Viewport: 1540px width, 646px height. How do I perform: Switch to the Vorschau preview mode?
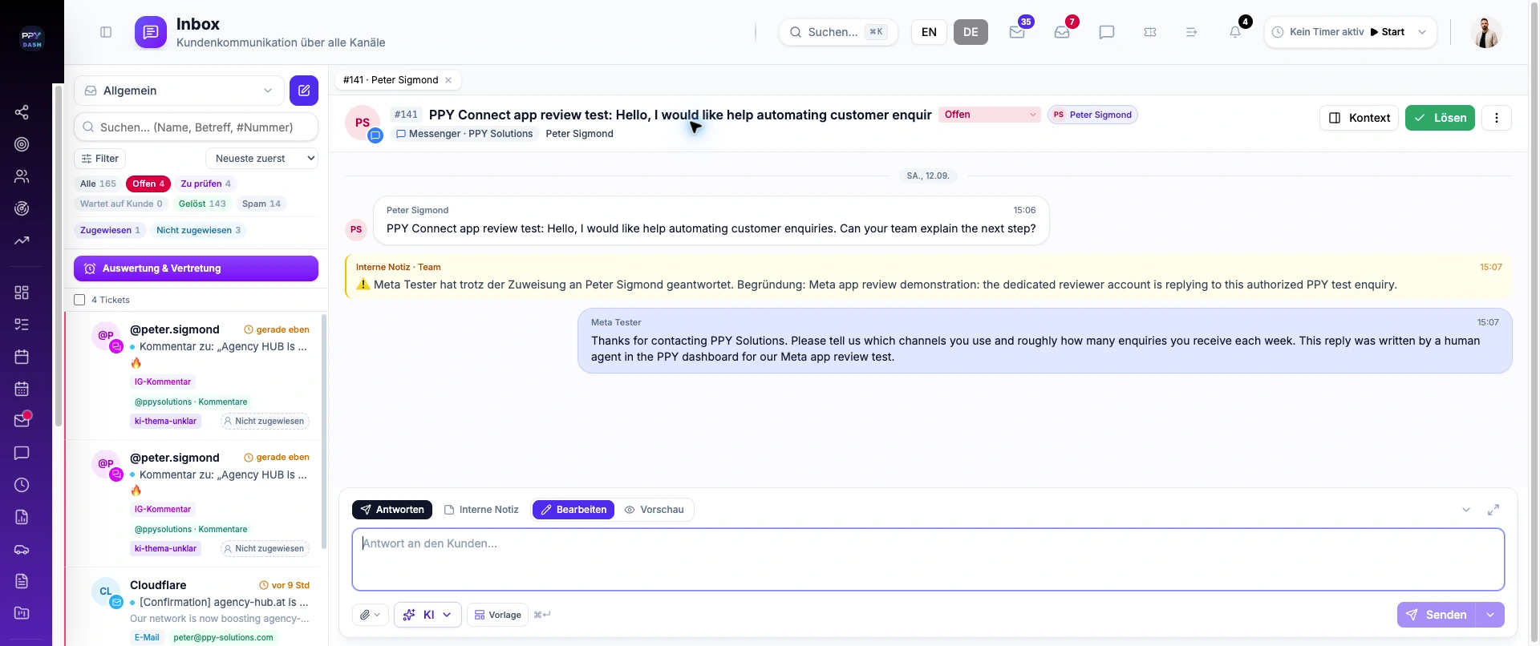[x=654, y=510]
